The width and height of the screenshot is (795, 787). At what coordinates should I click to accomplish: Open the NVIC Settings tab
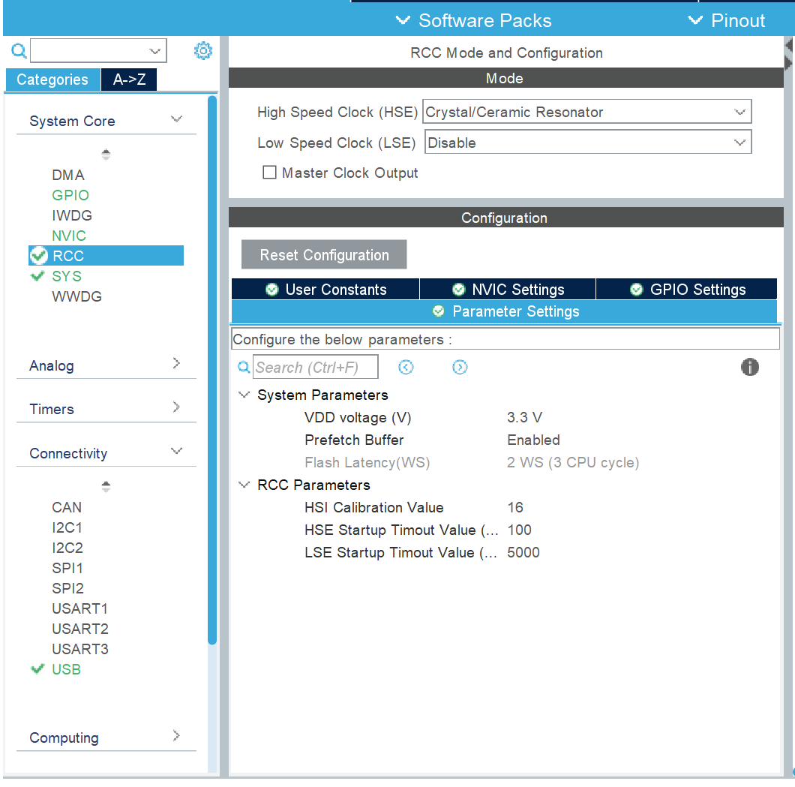pyautogui.click(x=508, y=290)
